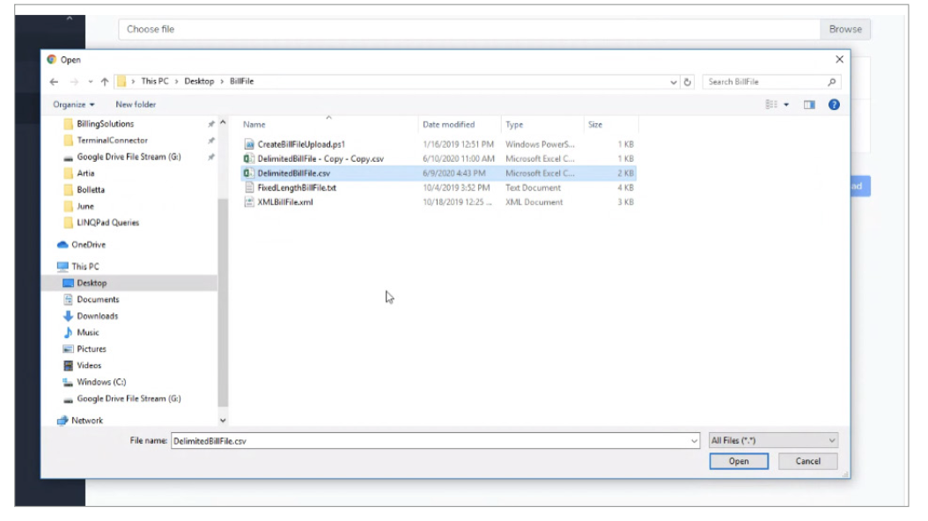Click the XMLBillFile.xml file icon
Screen dimensions: 928x521
click(x=249, y=202)
